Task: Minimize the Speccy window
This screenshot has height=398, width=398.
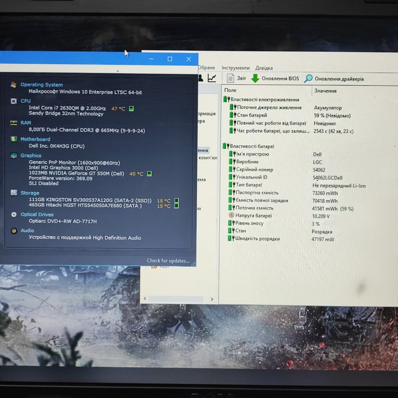Action: [151, 59]
